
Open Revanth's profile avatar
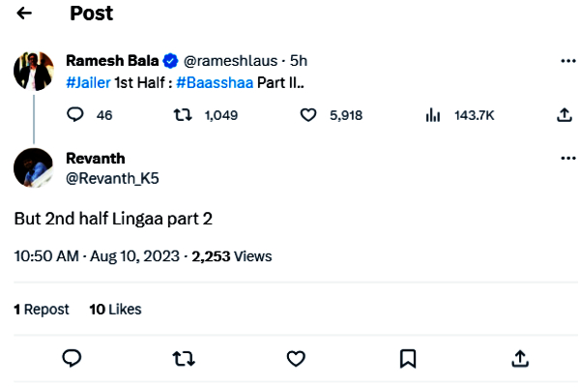point(33,167)
